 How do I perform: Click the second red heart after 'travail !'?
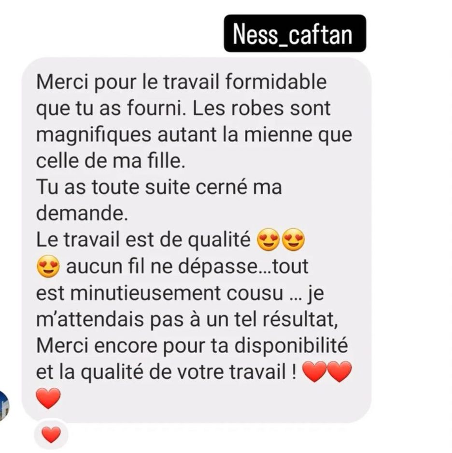pyautogui.click(x=340, y=371)
